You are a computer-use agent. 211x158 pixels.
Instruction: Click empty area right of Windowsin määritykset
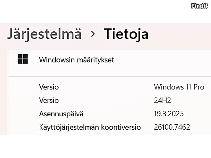coord(162,60)
